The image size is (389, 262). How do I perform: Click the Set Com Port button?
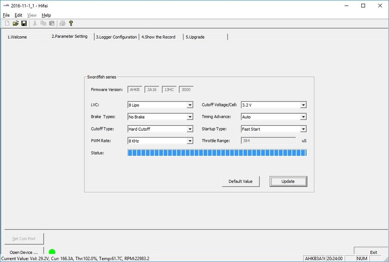[24, 239]
